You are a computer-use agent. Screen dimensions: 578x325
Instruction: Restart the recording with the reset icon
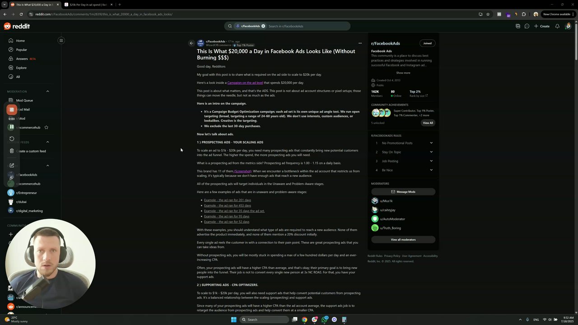coord(12,139)
